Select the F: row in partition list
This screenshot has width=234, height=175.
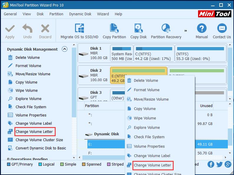point(106,153)
